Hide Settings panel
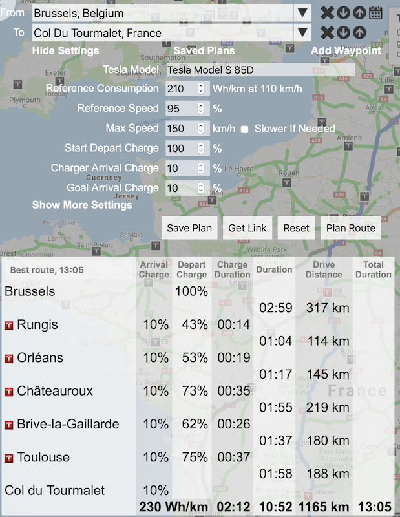 [x=66, y=51]
